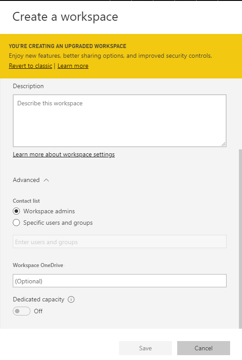This screenshot has width=242, height=360.
Task: Select the Workspace admins radio button
Action: coord(16,211)
